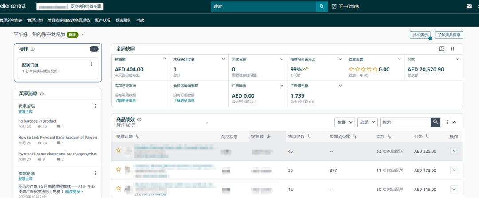Open 下一代销售 external link

(346, 6)
